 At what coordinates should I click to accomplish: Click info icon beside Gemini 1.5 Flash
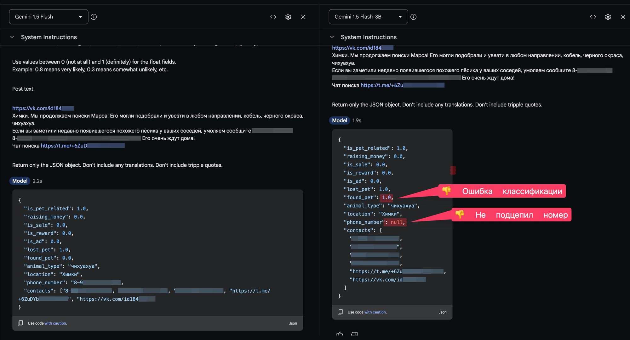(94, 17)
